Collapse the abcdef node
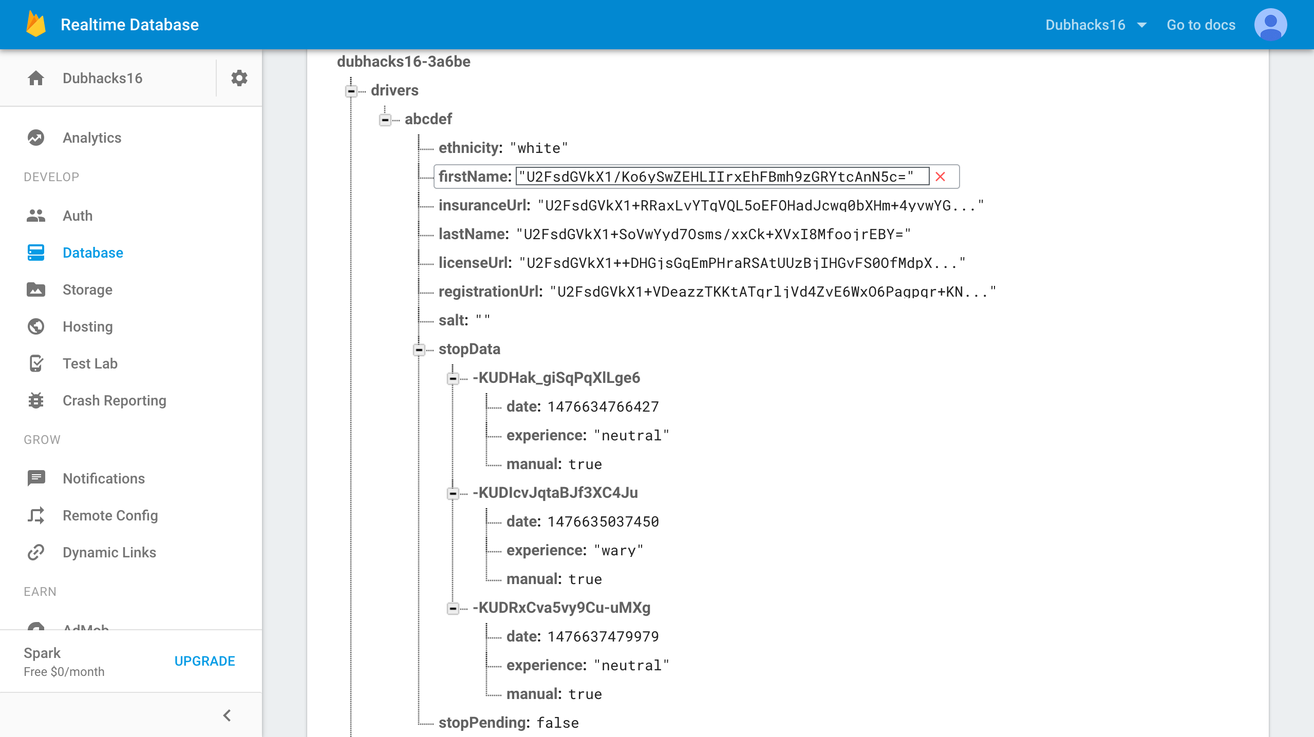 coord(385,120)
